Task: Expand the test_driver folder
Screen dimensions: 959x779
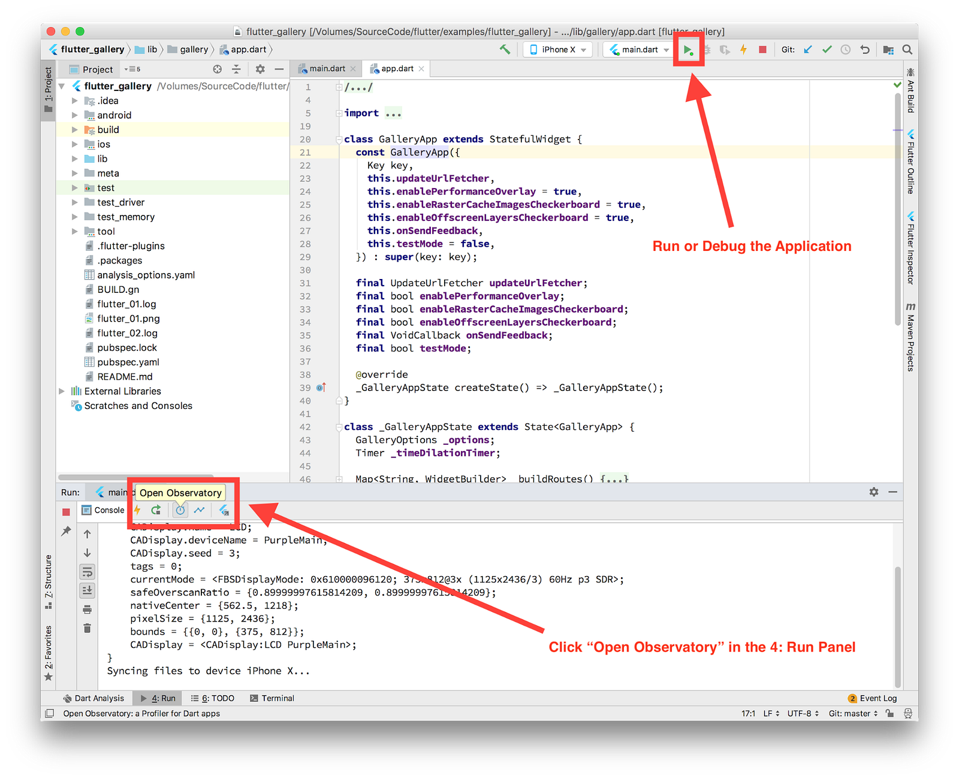Action: click(74, 202)
